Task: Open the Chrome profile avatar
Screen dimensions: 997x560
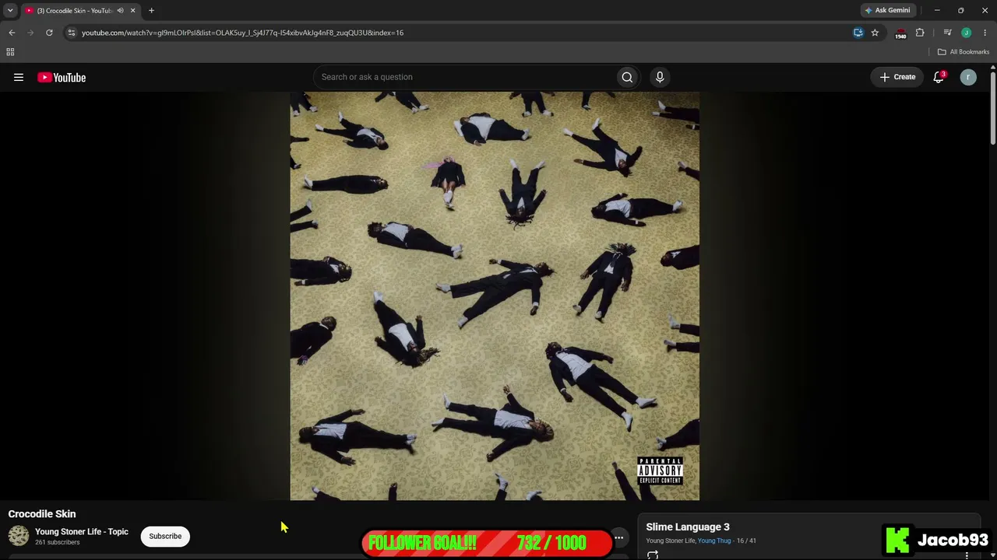Action: pyautogui.click(x=966, y=33)
